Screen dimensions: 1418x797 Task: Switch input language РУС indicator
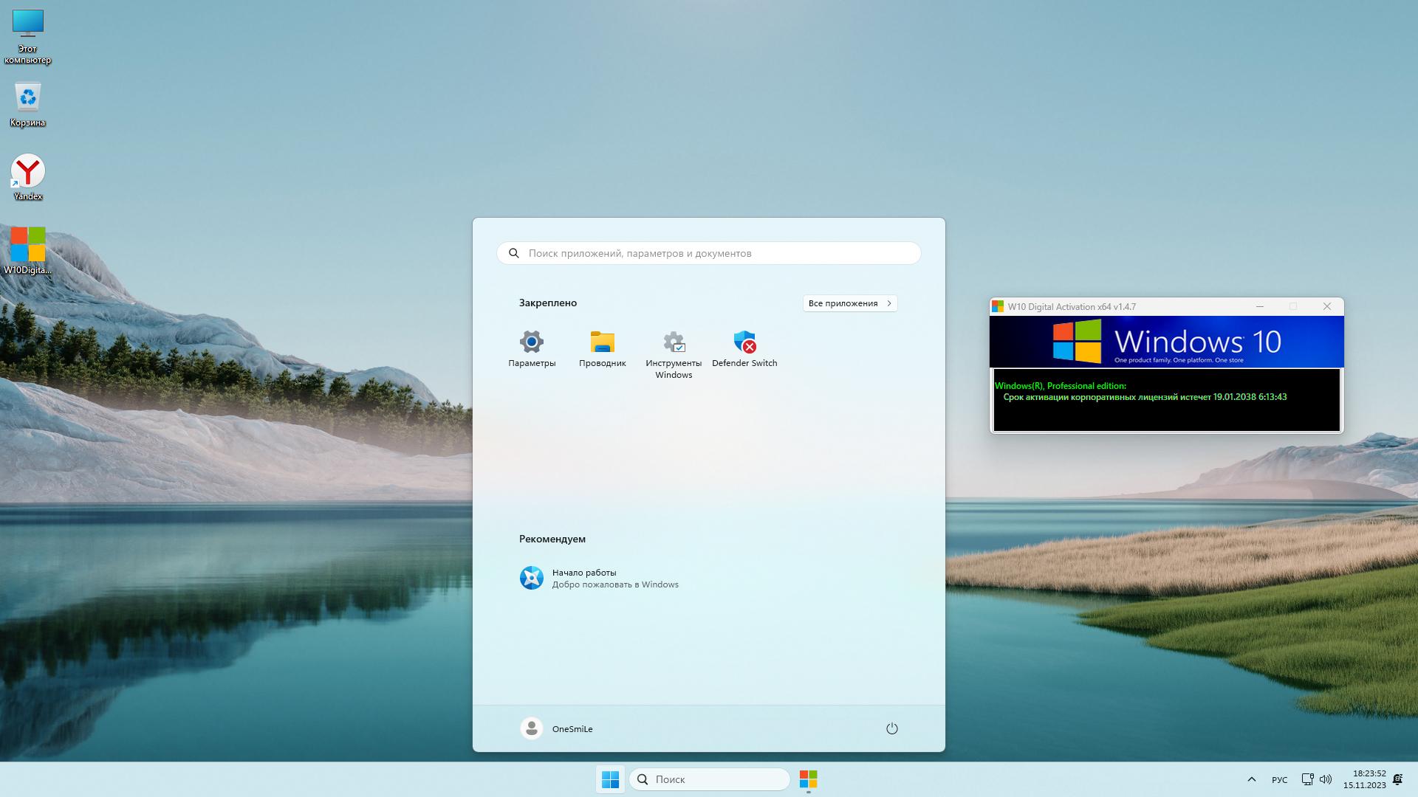(1279, 780)
